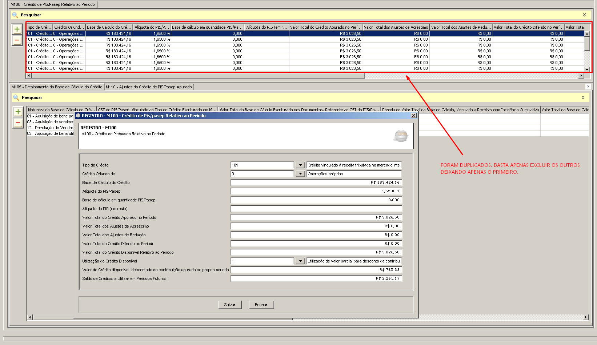Sort by Tipo de Cré... column header
Screen dimensions: 597x345
[x=39, y=27]
